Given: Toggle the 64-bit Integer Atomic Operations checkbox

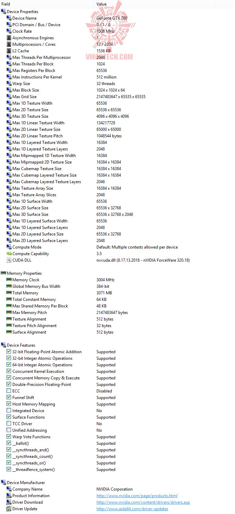Looking at the screenshot, I should click(x=9, y=365).
